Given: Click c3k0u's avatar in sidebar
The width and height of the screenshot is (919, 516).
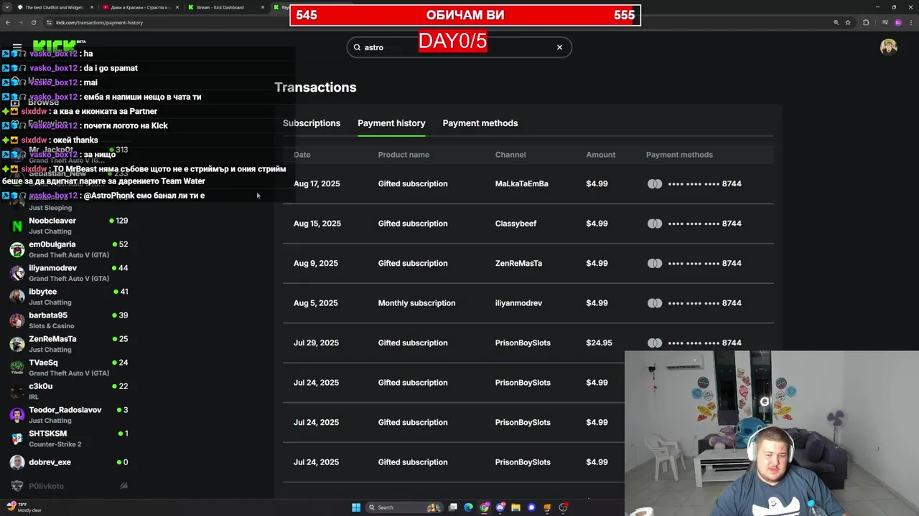Looking at the screenshot, I should point(17,391).
